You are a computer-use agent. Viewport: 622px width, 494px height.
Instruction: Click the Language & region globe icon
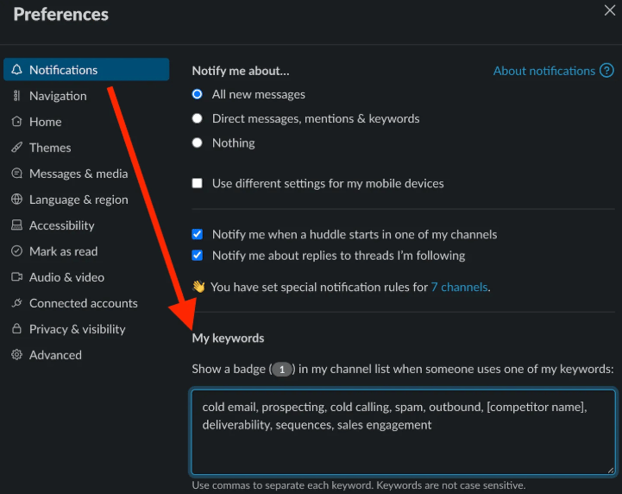16,199
